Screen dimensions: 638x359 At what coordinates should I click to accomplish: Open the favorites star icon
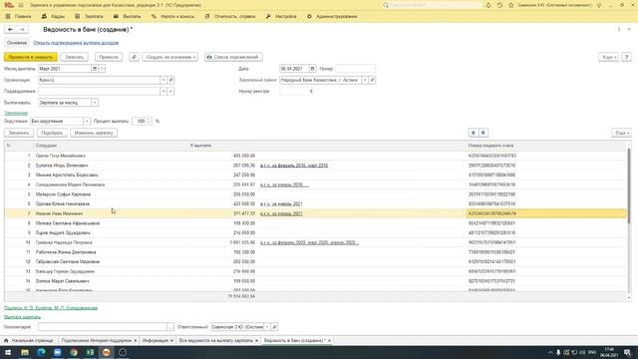511,5
